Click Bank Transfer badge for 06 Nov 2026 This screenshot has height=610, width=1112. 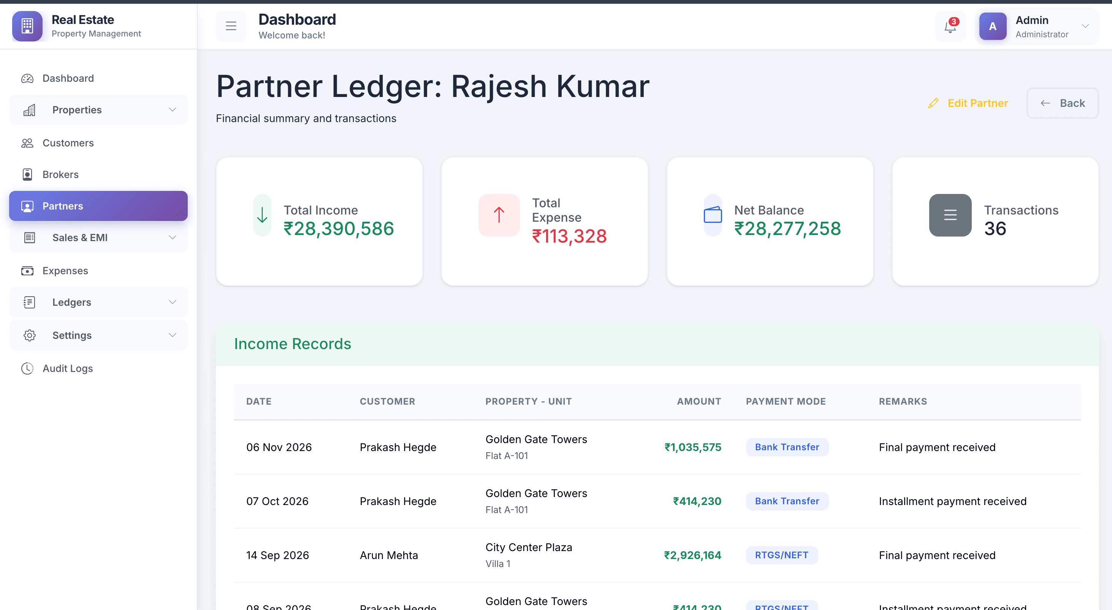click(787, 447)
